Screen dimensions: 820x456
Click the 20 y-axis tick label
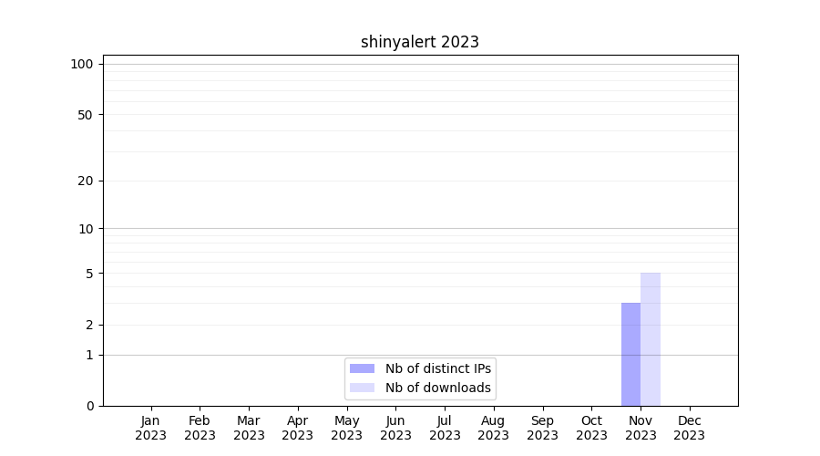pyautogui.click(x=86, y=181)
